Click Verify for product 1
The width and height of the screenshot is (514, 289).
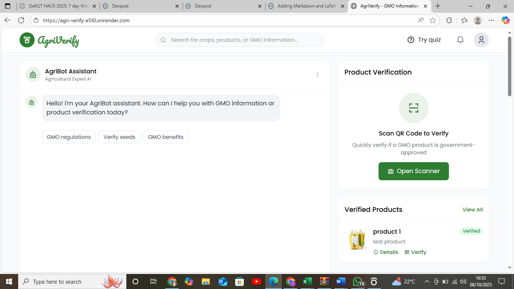coord(415,252)
